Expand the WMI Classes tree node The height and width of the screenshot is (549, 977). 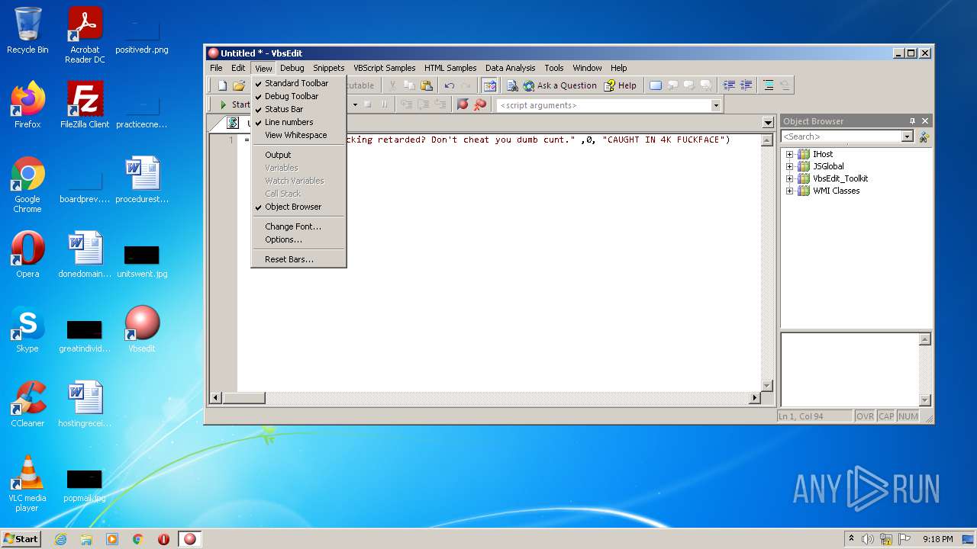pyautogui.click(x=789, y=191)
